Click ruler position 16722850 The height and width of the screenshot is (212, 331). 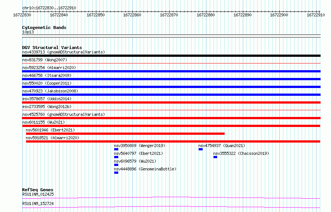(x=96, y=15)
